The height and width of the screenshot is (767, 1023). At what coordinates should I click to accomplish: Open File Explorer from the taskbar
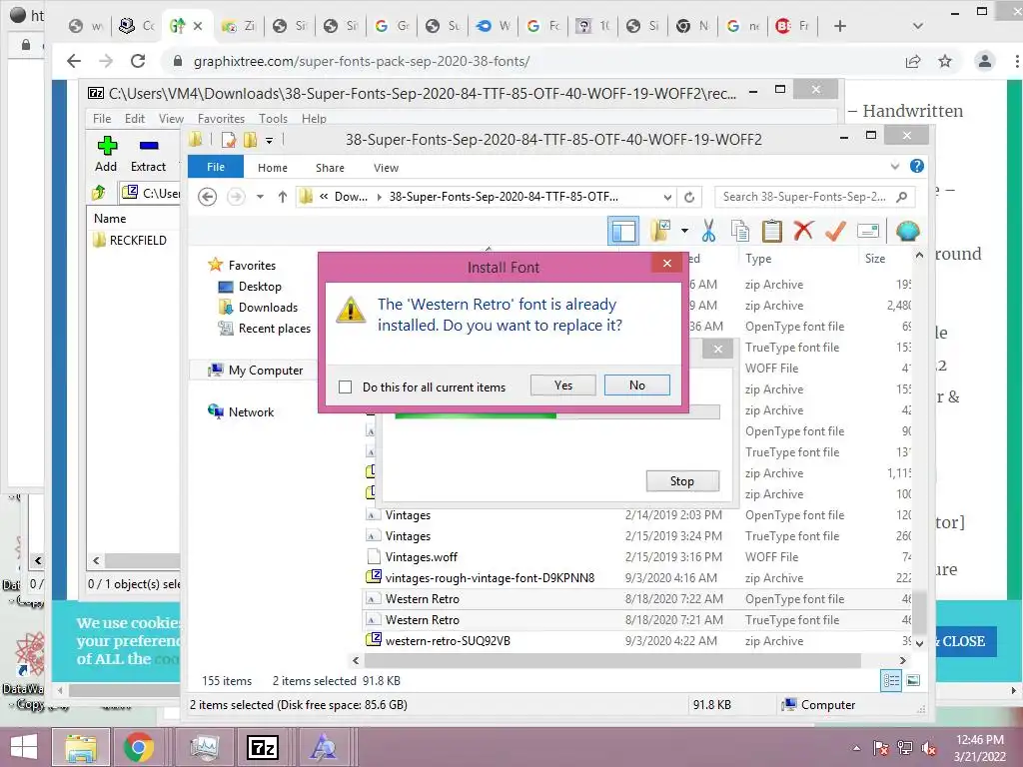80,747
